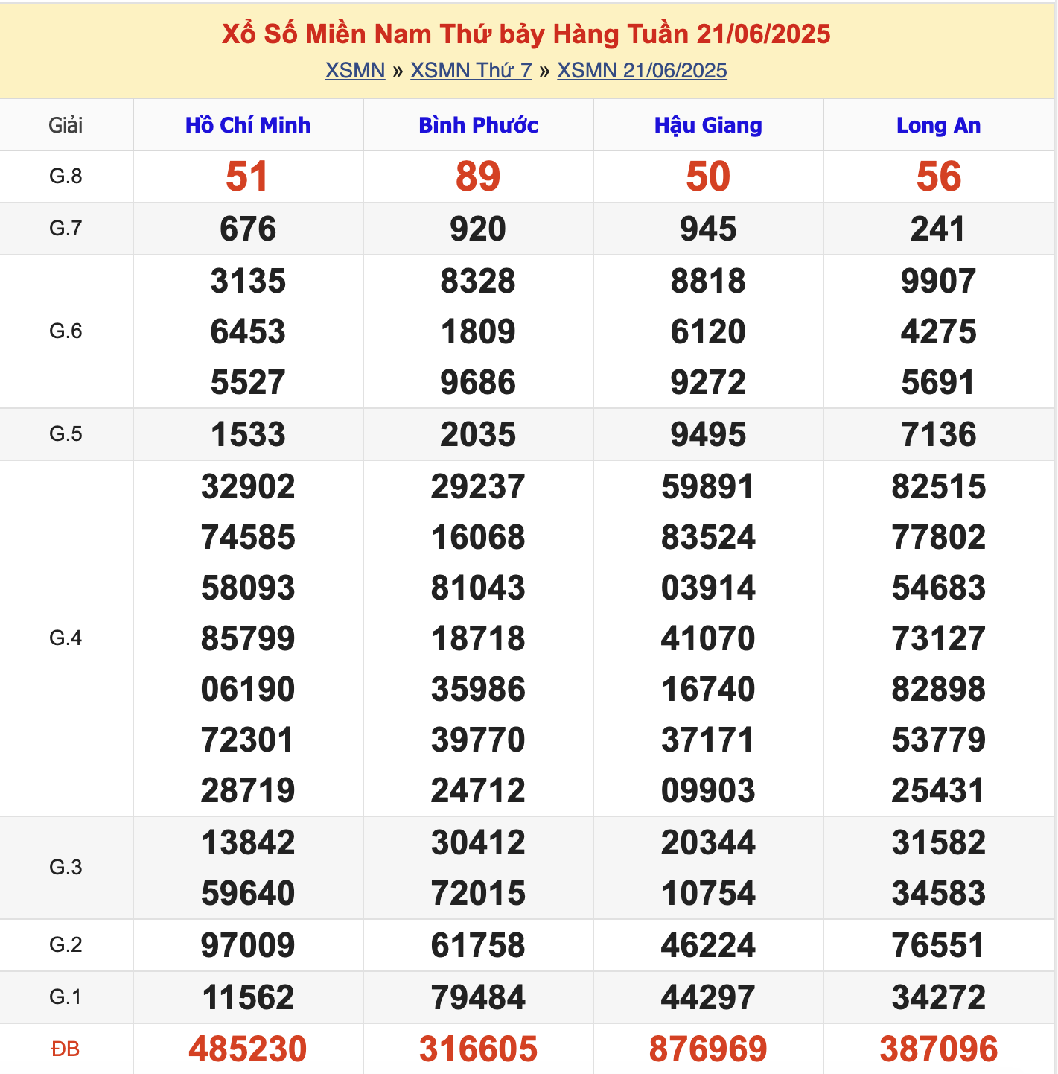Click the G.6 number 1809

(478, 332)
